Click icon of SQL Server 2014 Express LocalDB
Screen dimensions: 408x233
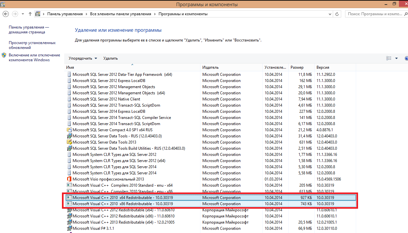pyautogui.click(x=69, y=111)
